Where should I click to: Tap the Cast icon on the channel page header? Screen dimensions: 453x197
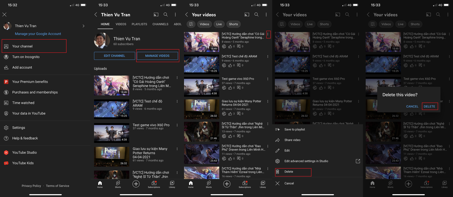(156, 14)
